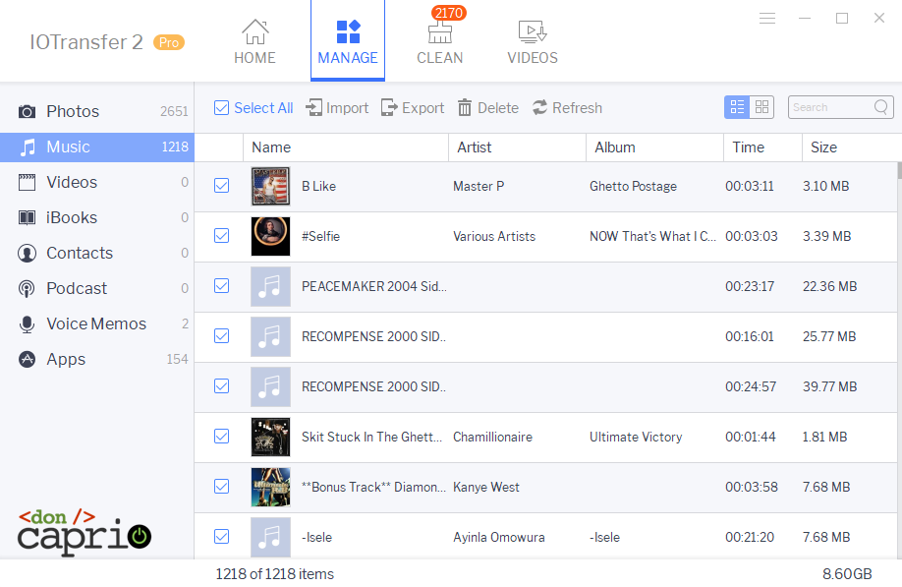Switch to the MANAGE tab
The width and height of the screenshot is (902, 587).
pyautogui.click(x=348, y=41)
